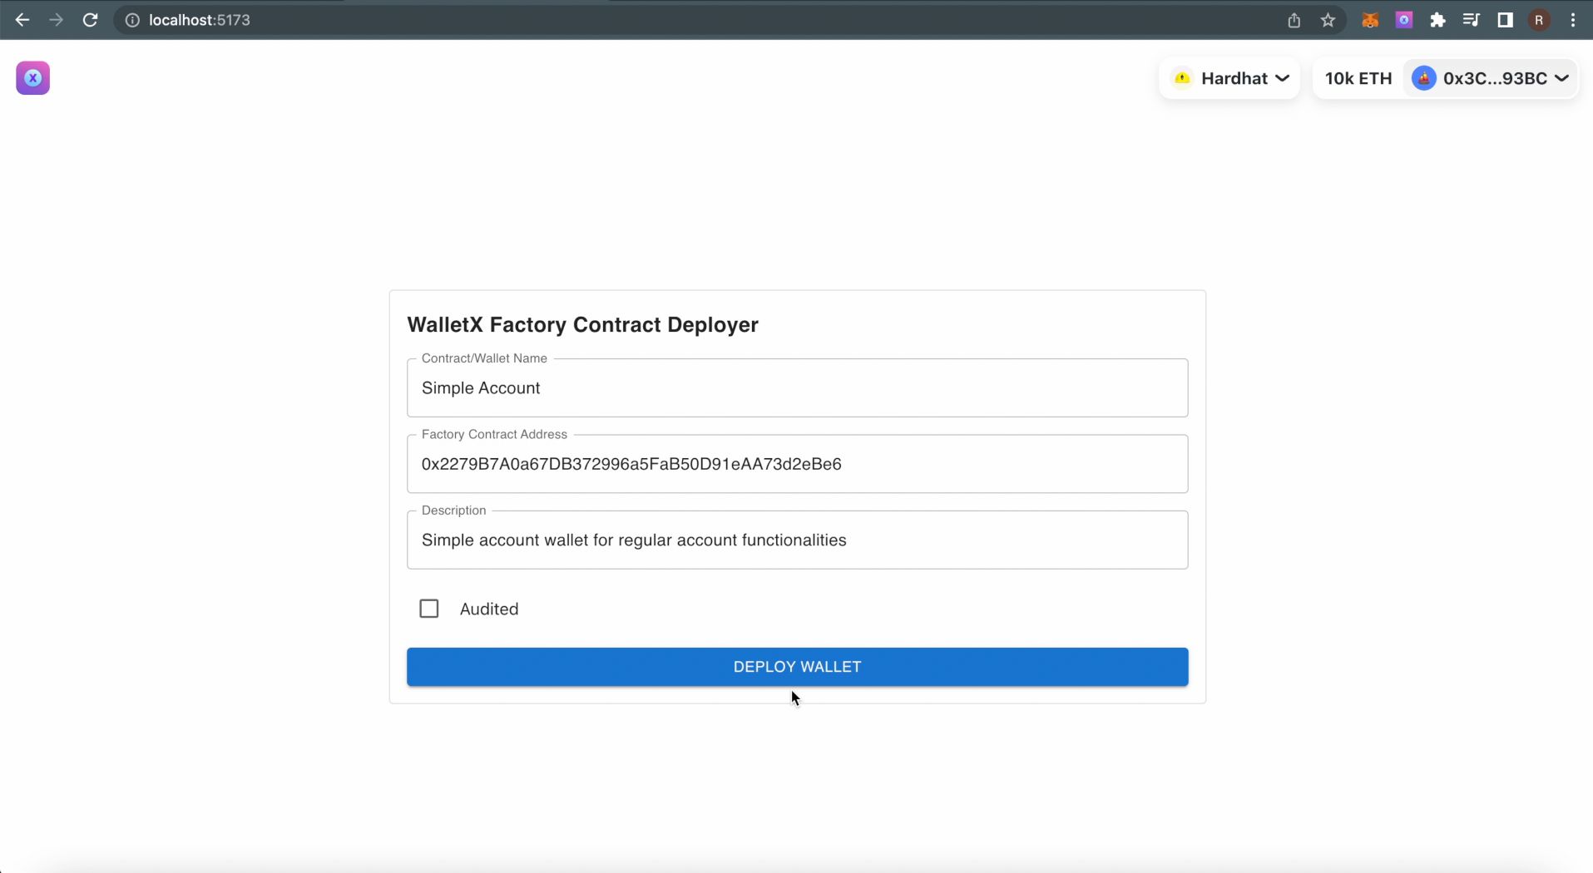This screenshot has width=1593, height=873.
Task: Open the site information icon
Action: pos(132,20)
